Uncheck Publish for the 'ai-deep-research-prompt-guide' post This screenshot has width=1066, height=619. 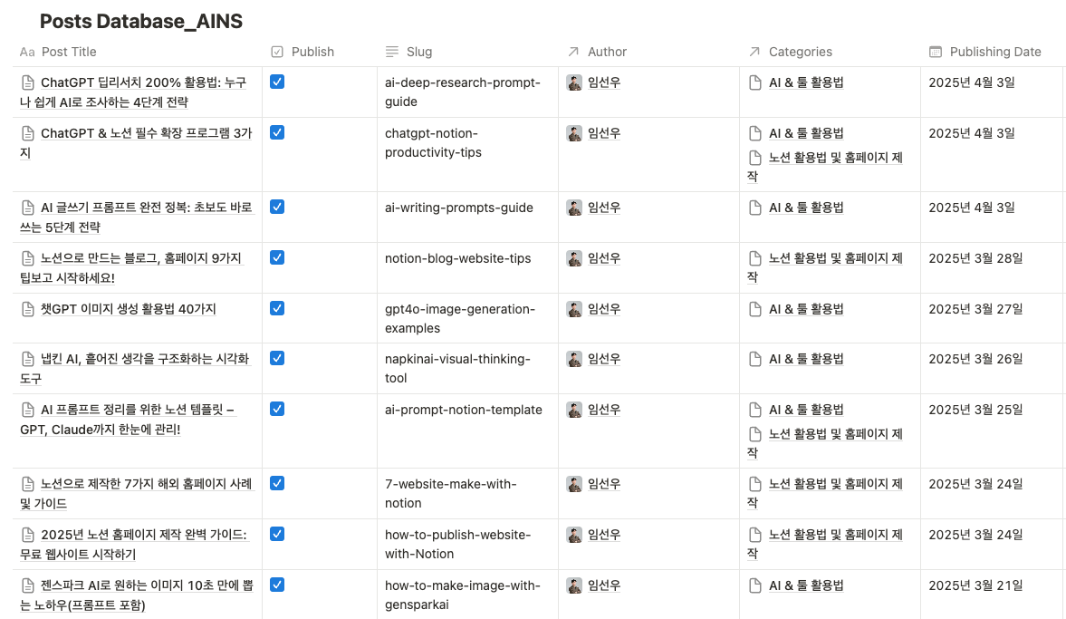coord(276,81)
